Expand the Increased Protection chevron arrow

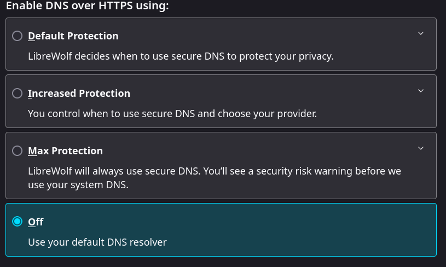(x=421, y=91)
